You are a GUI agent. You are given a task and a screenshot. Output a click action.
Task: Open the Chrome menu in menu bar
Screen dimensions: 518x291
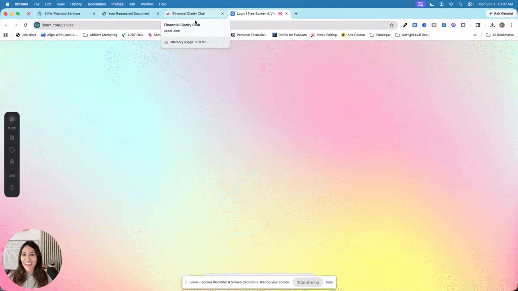[x=21, y=4]
